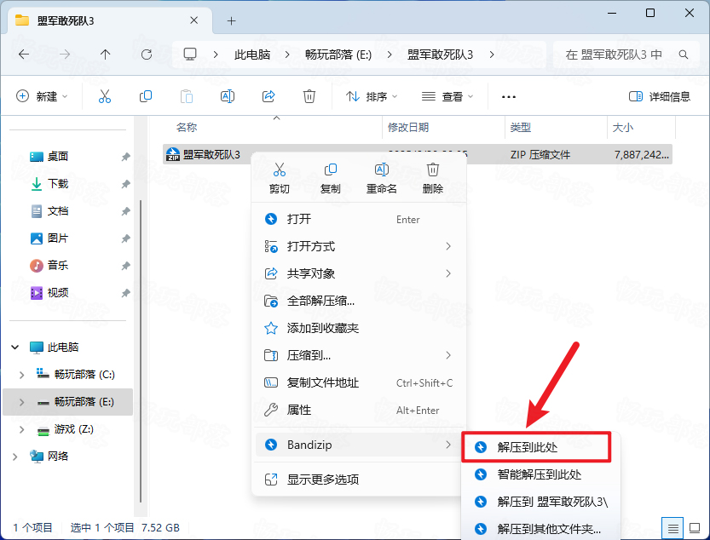
Task: Expand breadcrumb chevron after 盟军敢死队3
Action: [492, 55]
